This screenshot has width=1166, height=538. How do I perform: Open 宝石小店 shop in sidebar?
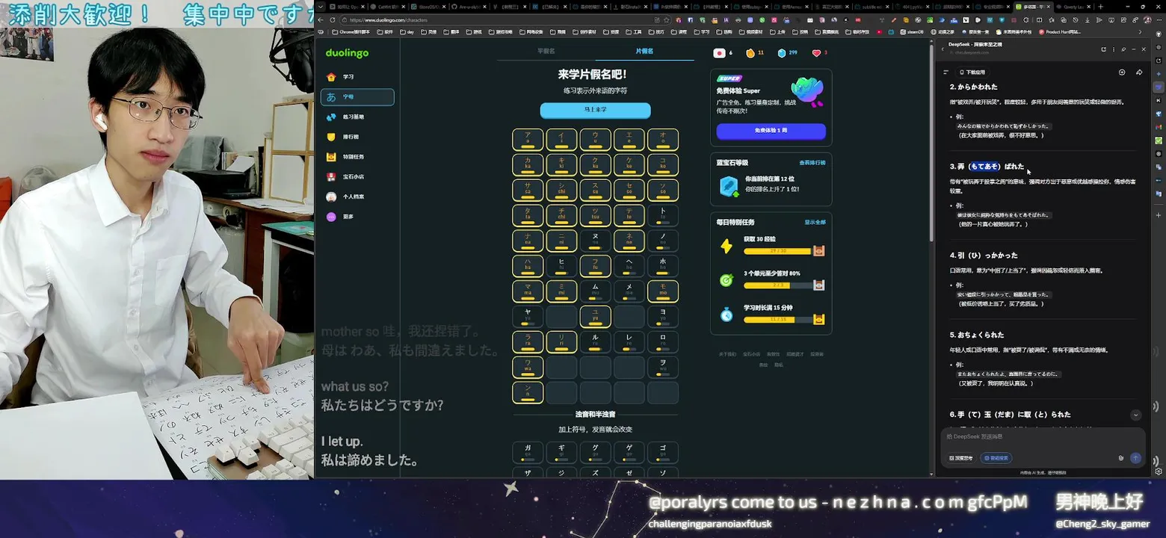pos(357,177)
